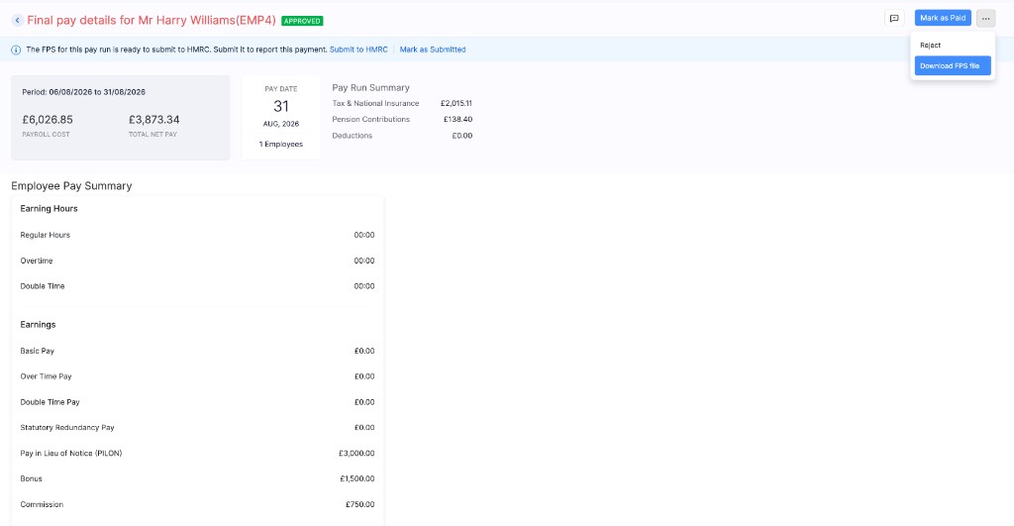Click the Mark as Paid button
Screen dimensions: 1014x526
coord(943,18)
